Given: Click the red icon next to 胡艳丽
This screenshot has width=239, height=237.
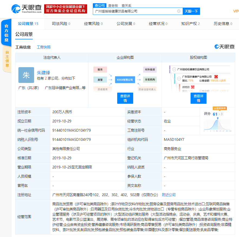Looking at the screenshot, I should 192,87.
